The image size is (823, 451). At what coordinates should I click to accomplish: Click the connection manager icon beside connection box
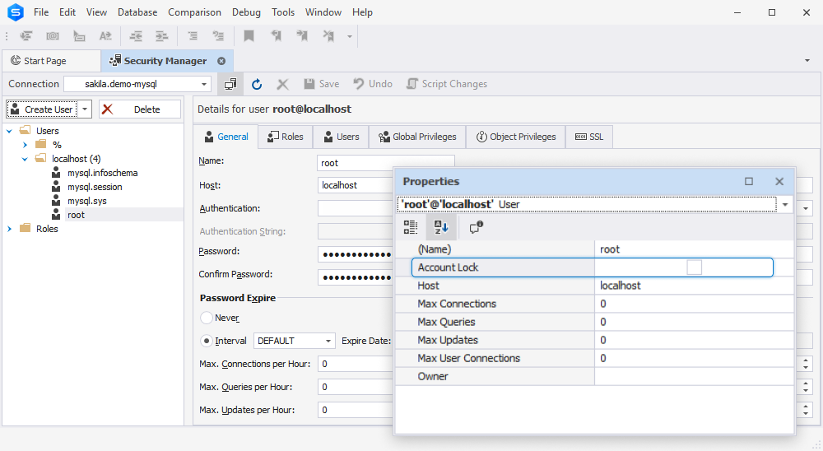click(x=230, y=84)
